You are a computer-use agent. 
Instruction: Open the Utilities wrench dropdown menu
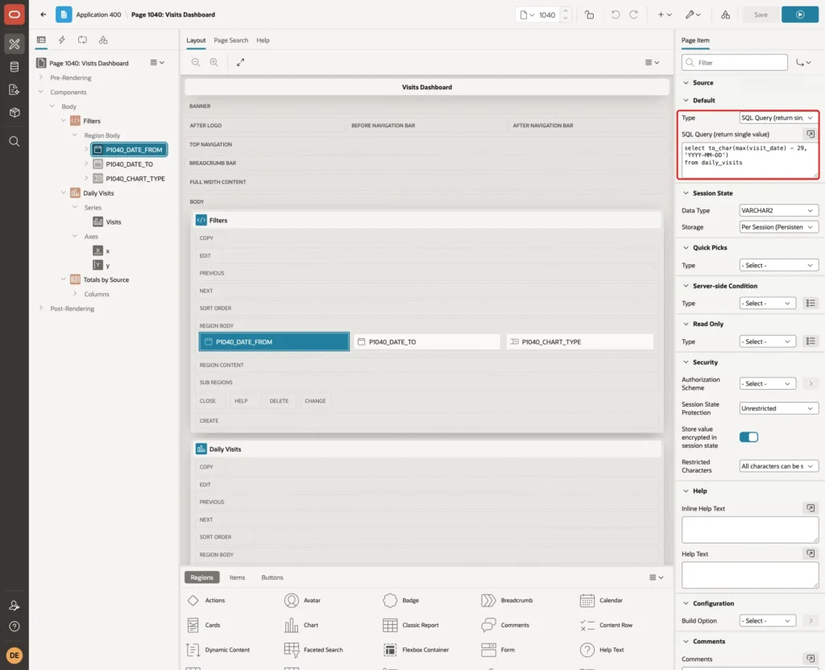point(692,14)
